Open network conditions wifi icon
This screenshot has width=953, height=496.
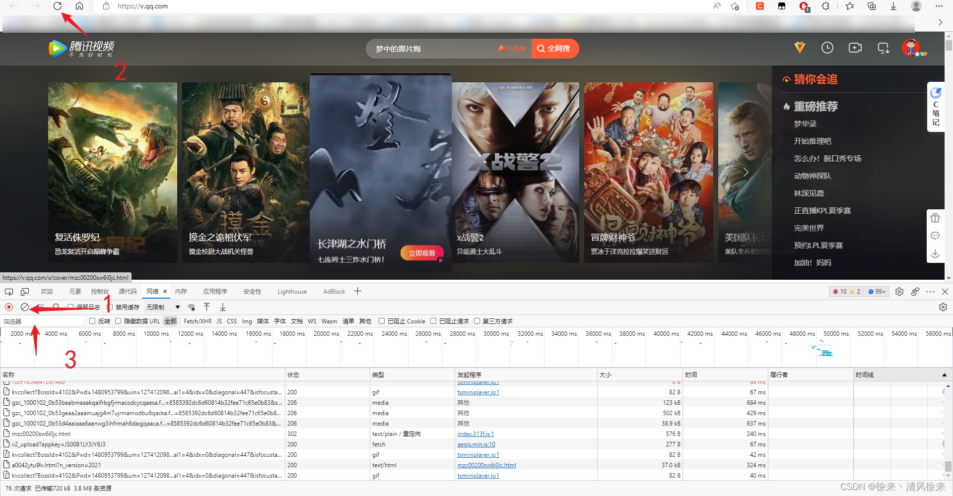click(192, 307)
